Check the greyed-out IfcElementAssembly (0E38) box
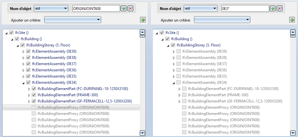Screen dimensions: 298x137 point(179,57)
